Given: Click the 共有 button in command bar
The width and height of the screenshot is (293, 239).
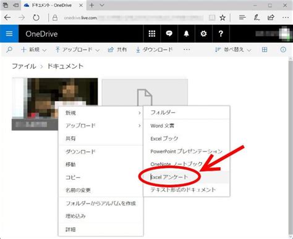Looking at the screenshot, I should (x=117, y=50).
